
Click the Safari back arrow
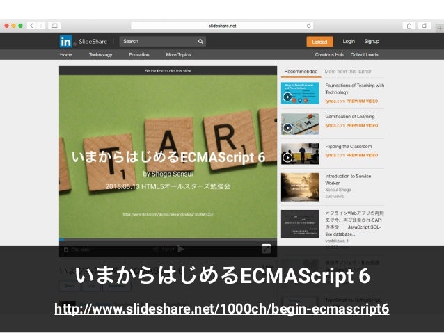pos(31,26)
